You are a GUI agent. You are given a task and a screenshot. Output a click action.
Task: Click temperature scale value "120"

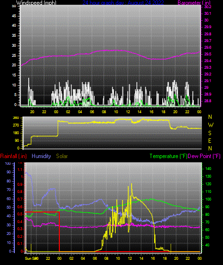point(208,184)
